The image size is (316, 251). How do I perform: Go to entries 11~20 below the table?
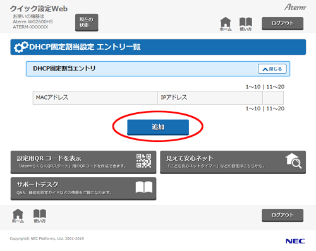[276, 108]
